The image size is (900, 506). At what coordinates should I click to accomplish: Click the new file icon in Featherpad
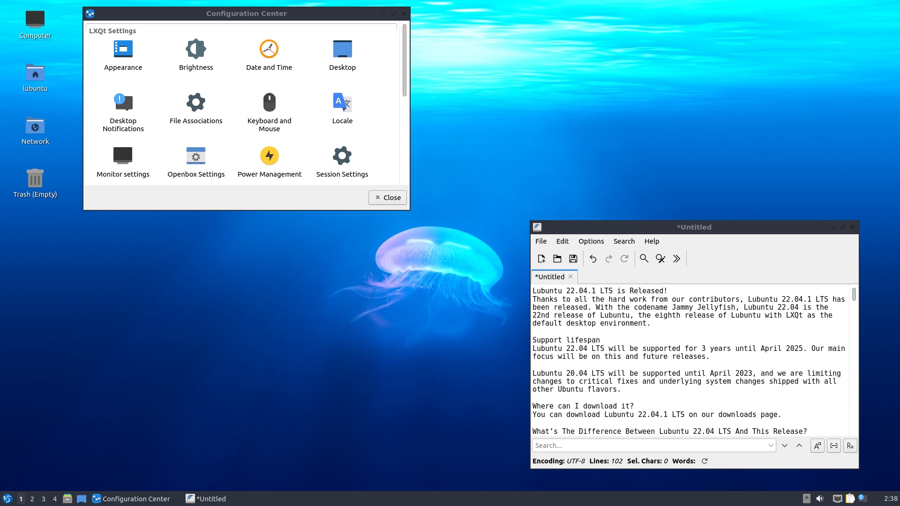tap(541, 258)
